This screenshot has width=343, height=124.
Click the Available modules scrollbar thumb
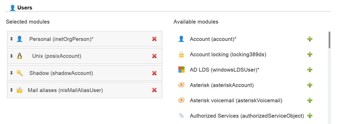pos(329,40)
